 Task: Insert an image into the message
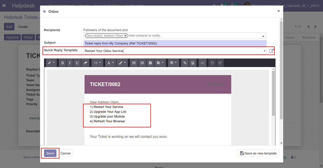point(193,63)
